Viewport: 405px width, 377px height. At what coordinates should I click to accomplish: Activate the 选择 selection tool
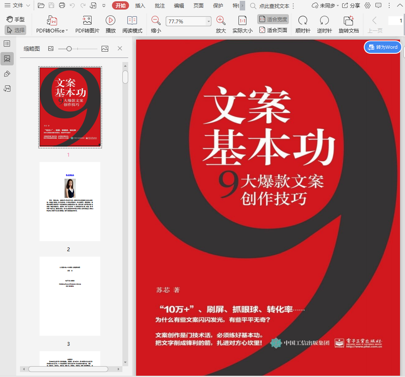(x=16, y=30)
